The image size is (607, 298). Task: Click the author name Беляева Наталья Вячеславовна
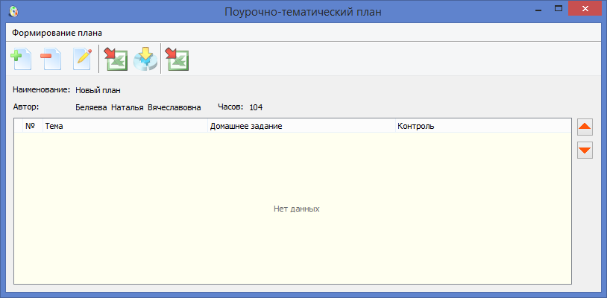(138, 107)
